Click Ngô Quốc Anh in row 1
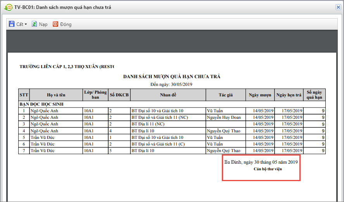This screenshot has width=344, height=202. pos(44,111)
